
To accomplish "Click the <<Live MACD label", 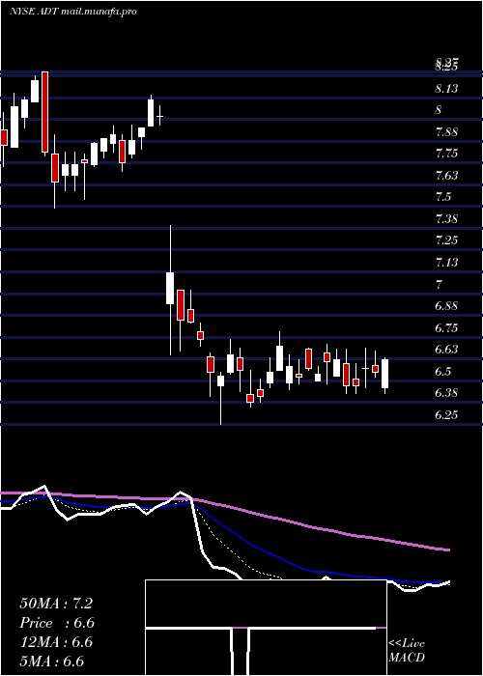I will click(x=407, y=651).
